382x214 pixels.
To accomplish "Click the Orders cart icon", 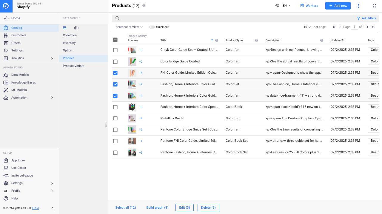I will (6, 43).
